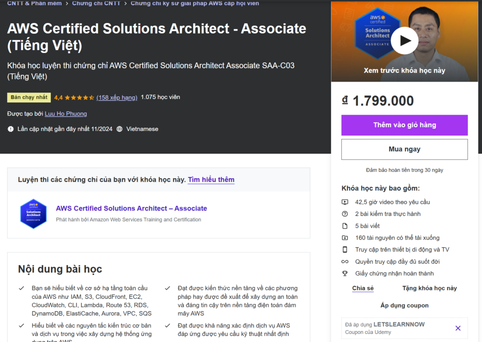Remove the LETSLEARNNOW coupon with the X

pos(458,328)
